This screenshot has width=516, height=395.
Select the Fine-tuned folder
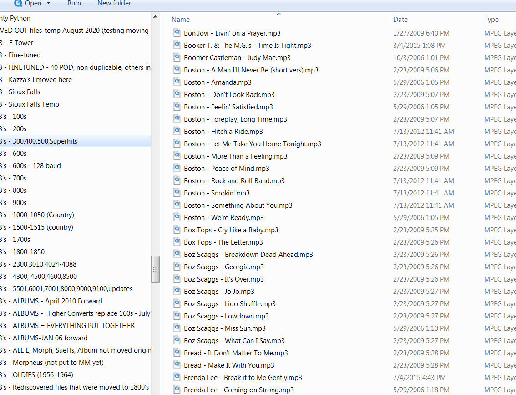(25, 55)
